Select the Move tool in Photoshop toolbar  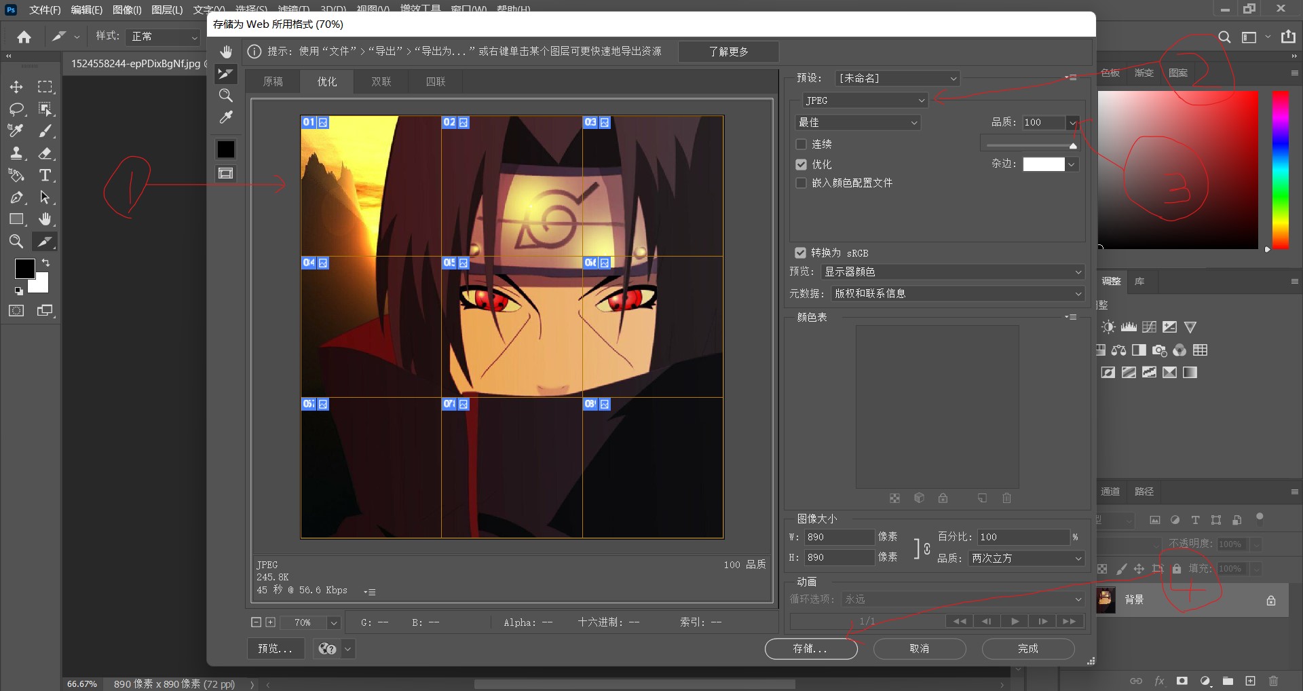[16, 87]
